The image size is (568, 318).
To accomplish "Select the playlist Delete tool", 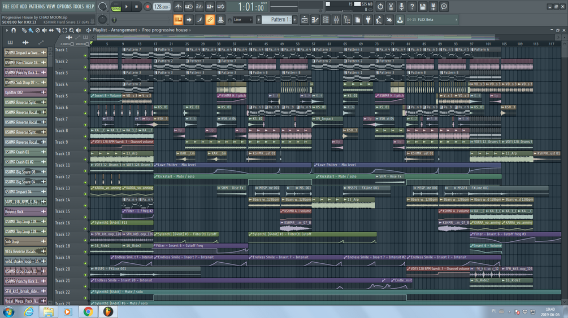I will pyautogui.click(x=38, y=30).
